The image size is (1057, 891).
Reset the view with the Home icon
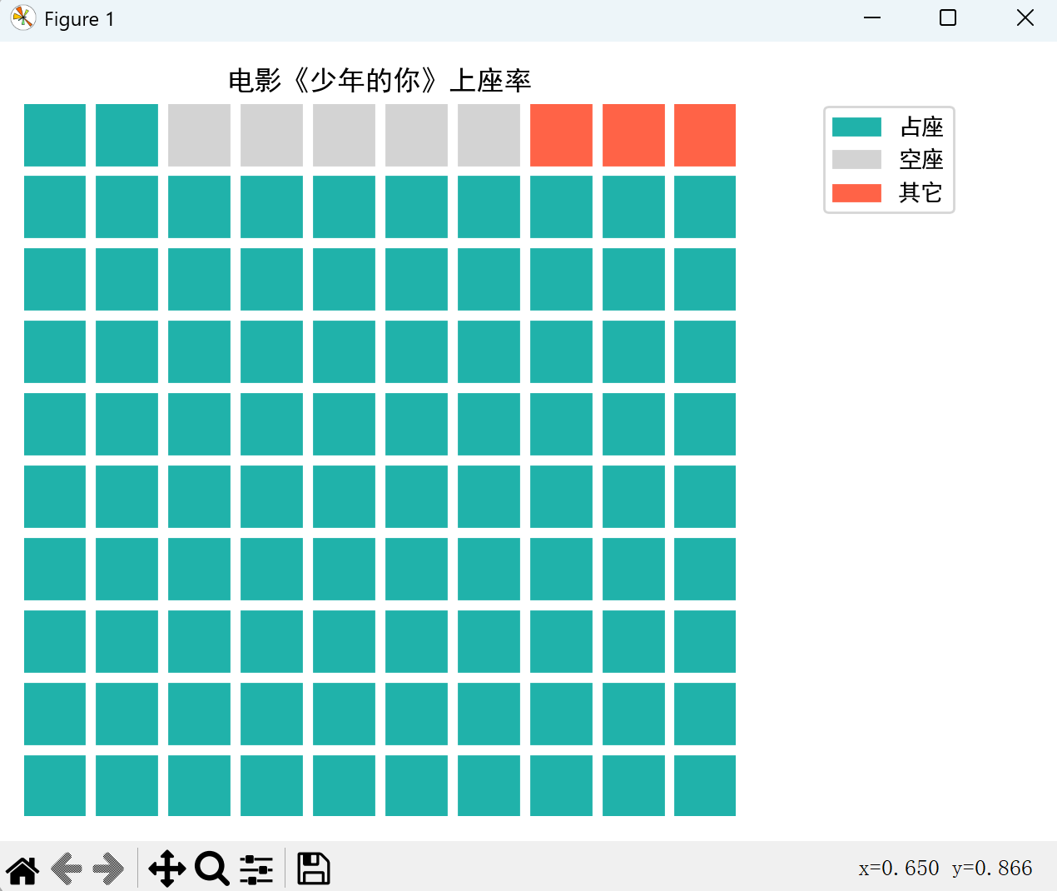click(23, 869)
